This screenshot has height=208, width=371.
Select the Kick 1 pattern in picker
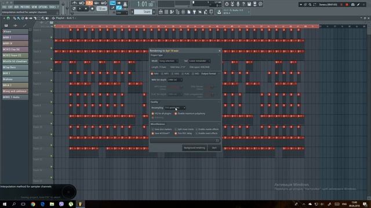(15, 85)
